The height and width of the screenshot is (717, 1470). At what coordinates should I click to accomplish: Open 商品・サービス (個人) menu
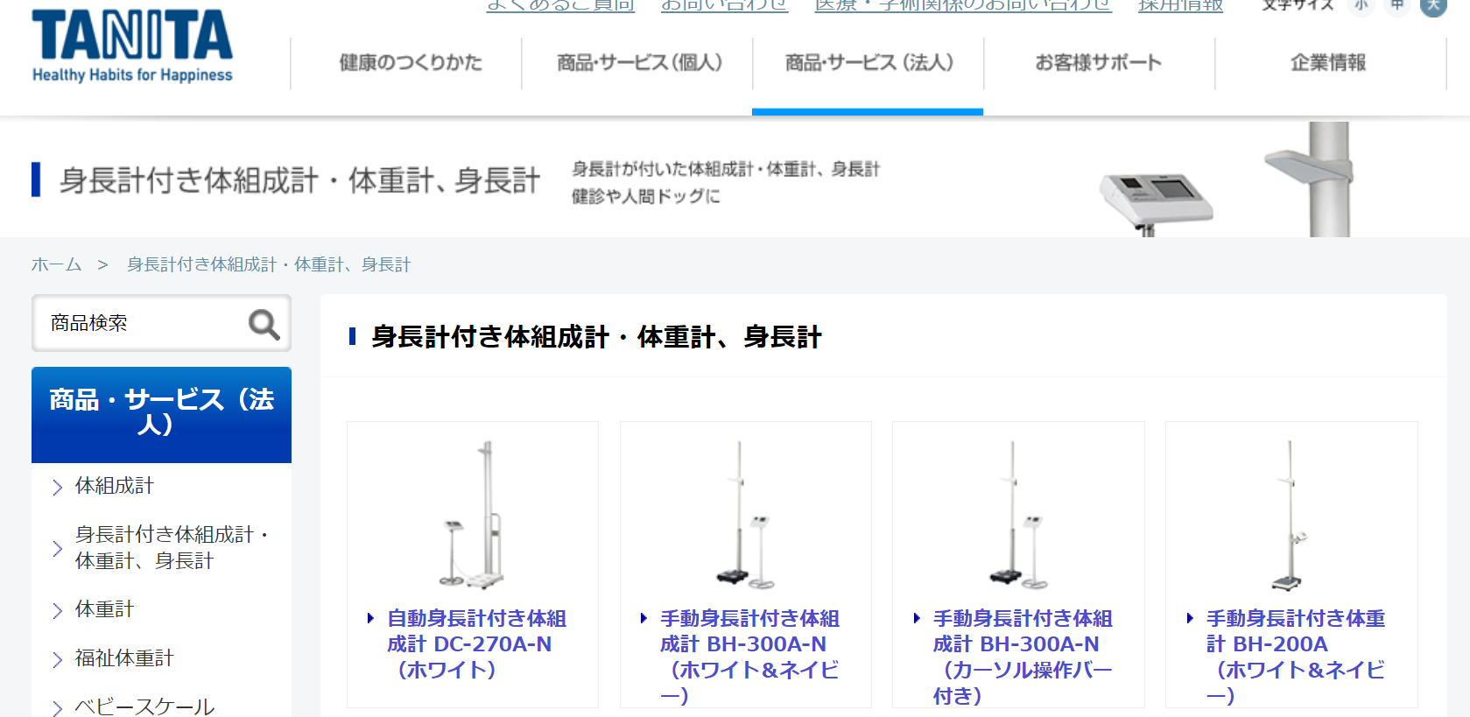click(639, 63)
